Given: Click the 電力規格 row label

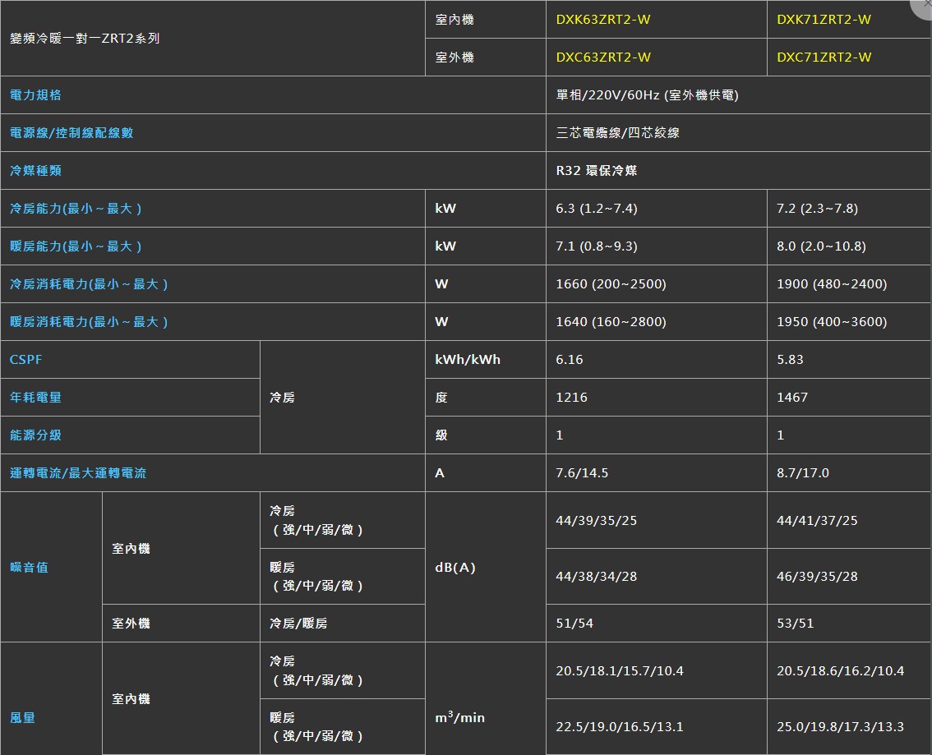Looking at the screenshot, I should click(35, 95).
